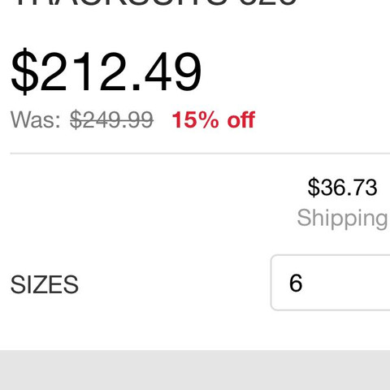
Task: Open the SIZES dropdown showing 6
Action: (x=331, y=283)
